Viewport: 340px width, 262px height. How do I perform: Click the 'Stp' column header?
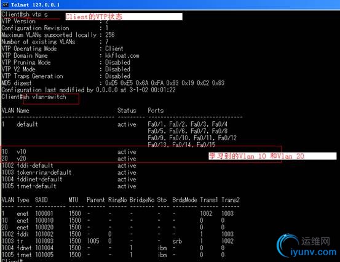point(162,200)
